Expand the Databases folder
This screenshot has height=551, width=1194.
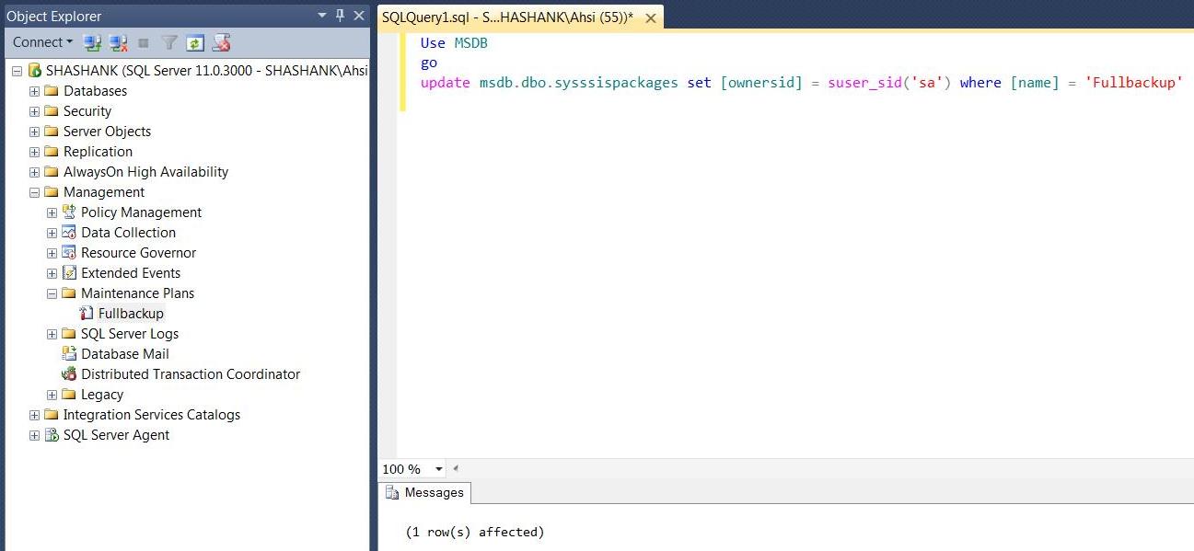tap(34, 91)
